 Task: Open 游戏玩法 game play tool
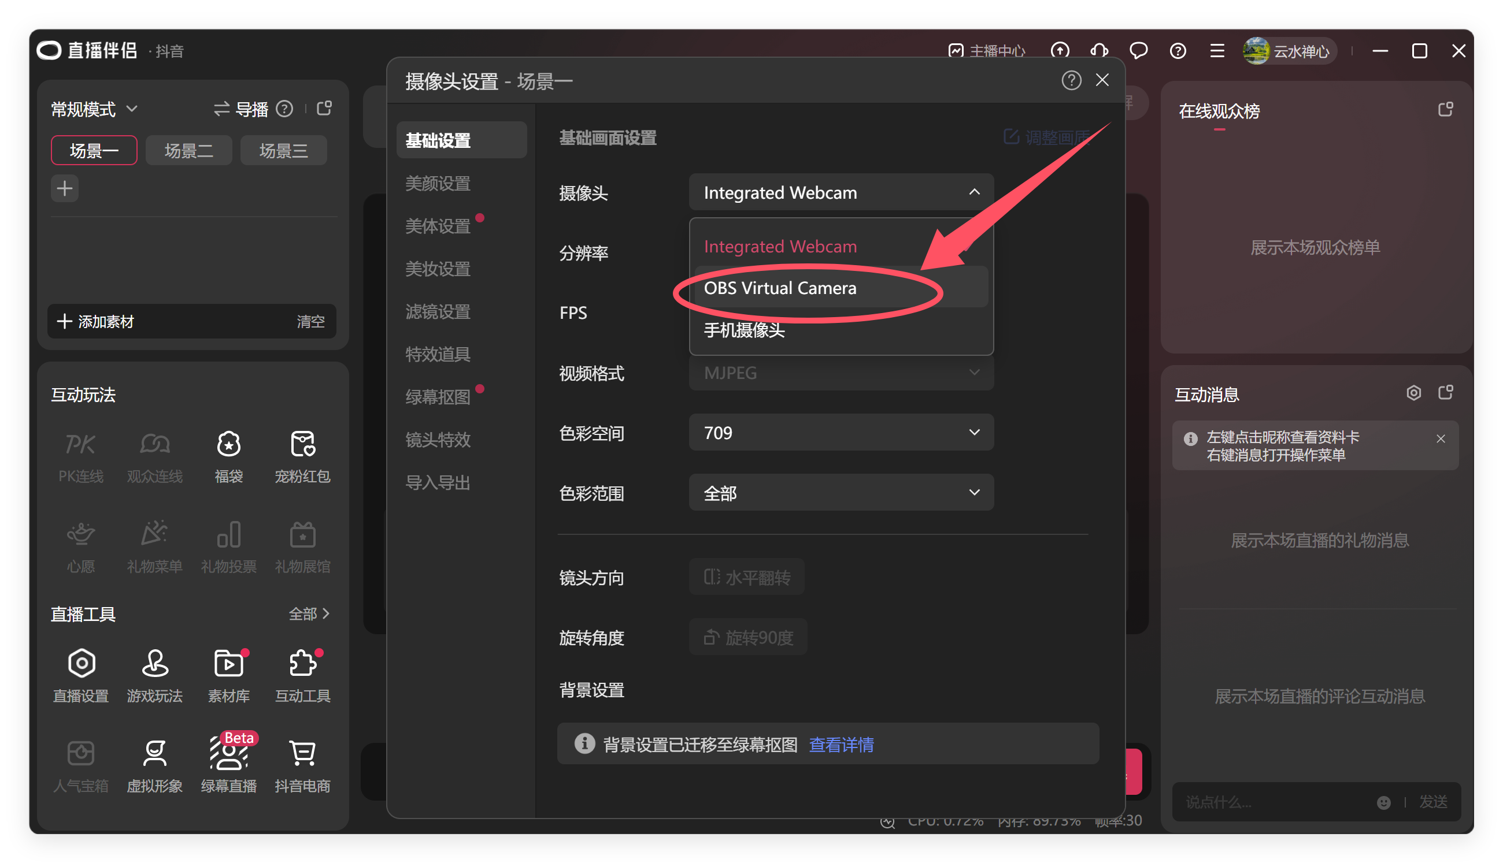(x=154, y=676)
